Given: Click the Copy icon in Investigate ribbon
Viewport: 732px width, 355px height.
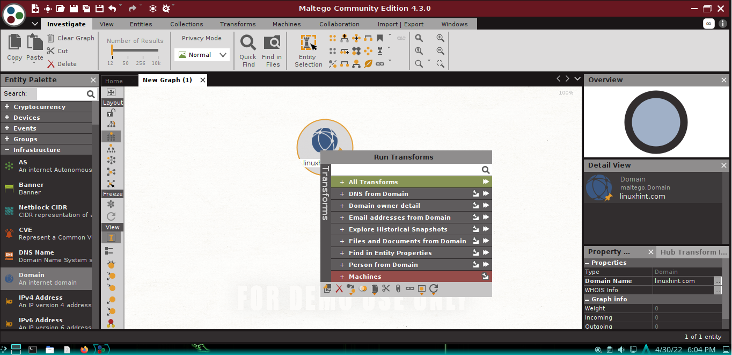Looking at the screenshot, I should point(15,43).
